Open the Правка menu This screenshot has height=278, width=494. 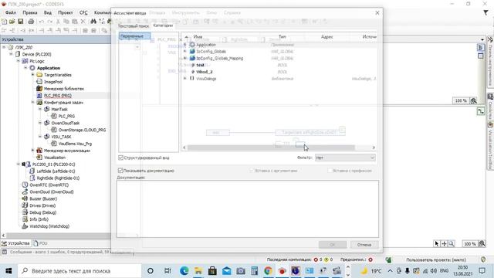coord(30,12)
